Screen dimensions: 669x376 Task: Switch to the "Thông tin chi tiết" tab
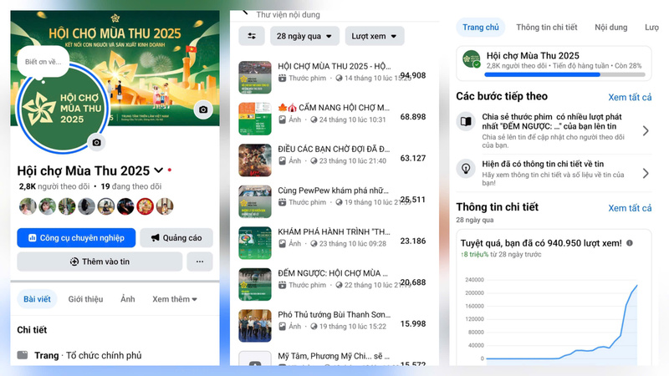coord(547,28)
